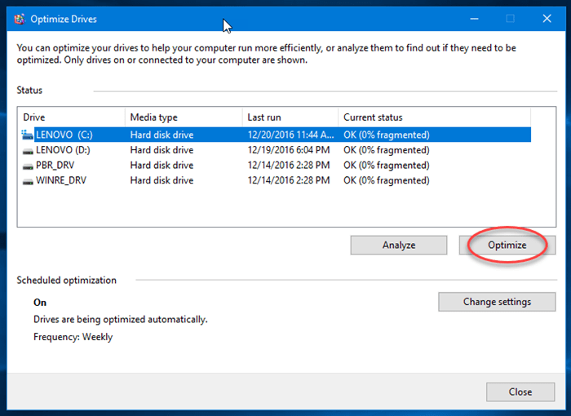Click the Close button at bottom
Screen dimensions: 571x416
[x=520, y=392]
